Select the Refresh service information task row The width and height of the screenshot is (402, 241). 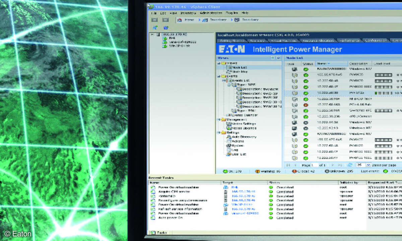pos(275,209)
